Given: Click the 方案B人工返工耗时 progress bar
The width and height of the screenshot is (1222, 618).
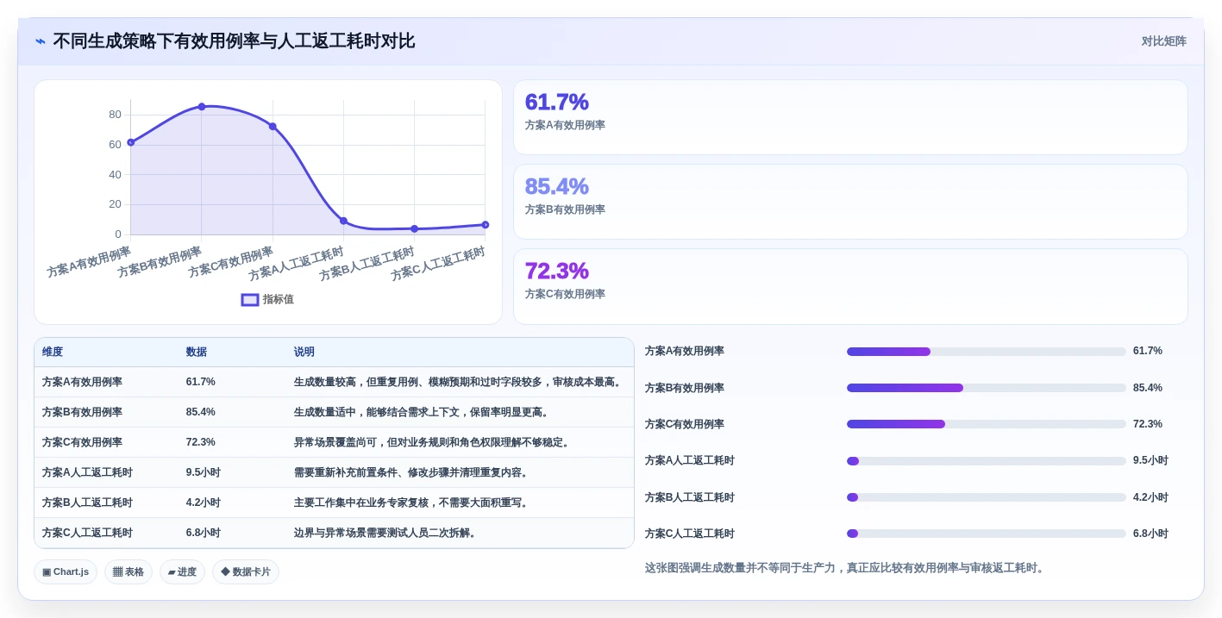Looking at the screenshot, I should [987, 497].
